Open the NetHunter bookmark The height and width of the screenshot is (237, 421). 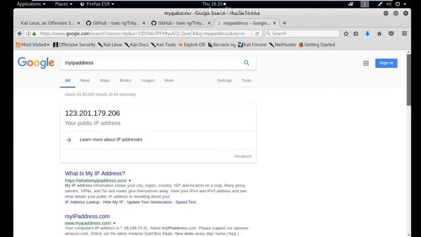(283, 45)
